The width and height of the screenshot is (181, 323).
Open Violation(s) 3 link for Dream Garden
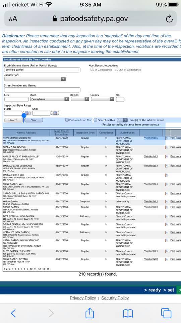click(151, 207)
